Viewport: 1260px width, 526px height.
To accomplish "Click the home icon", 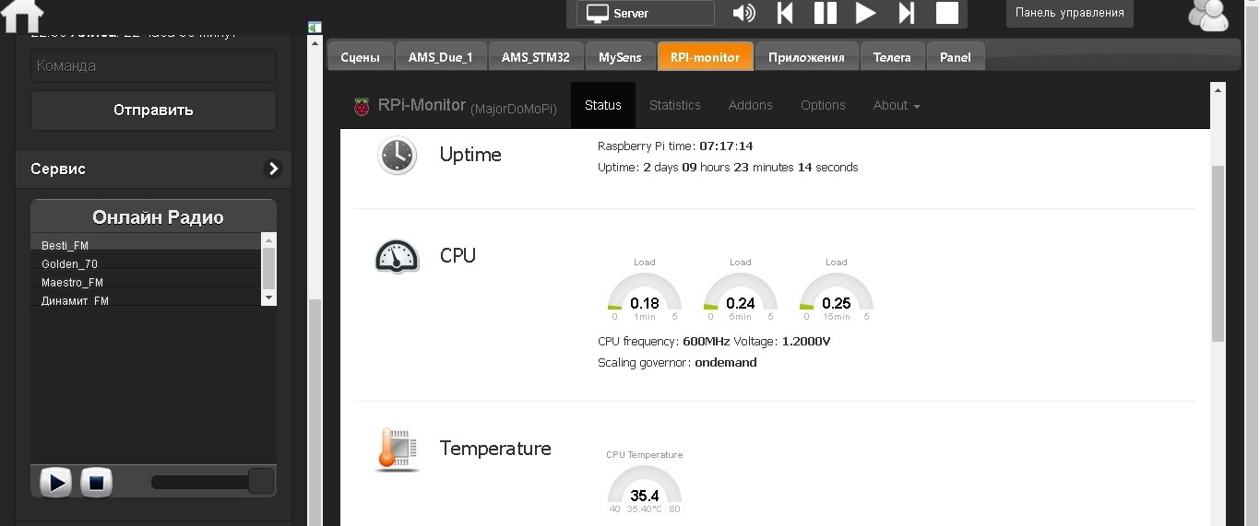I will pyautogui.click(x=22, y=13).
